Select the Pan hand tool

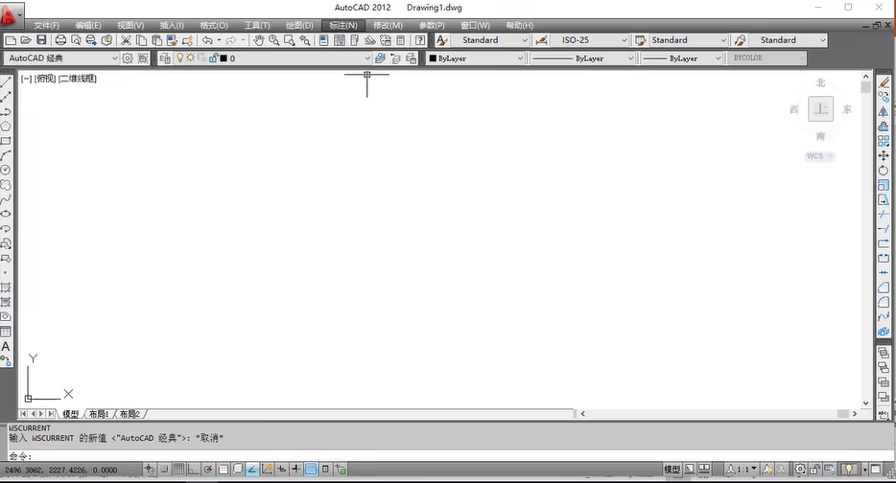(259, 40)
